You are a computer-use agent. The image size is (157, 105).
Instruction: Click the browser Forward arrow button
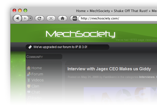(25, 18)
